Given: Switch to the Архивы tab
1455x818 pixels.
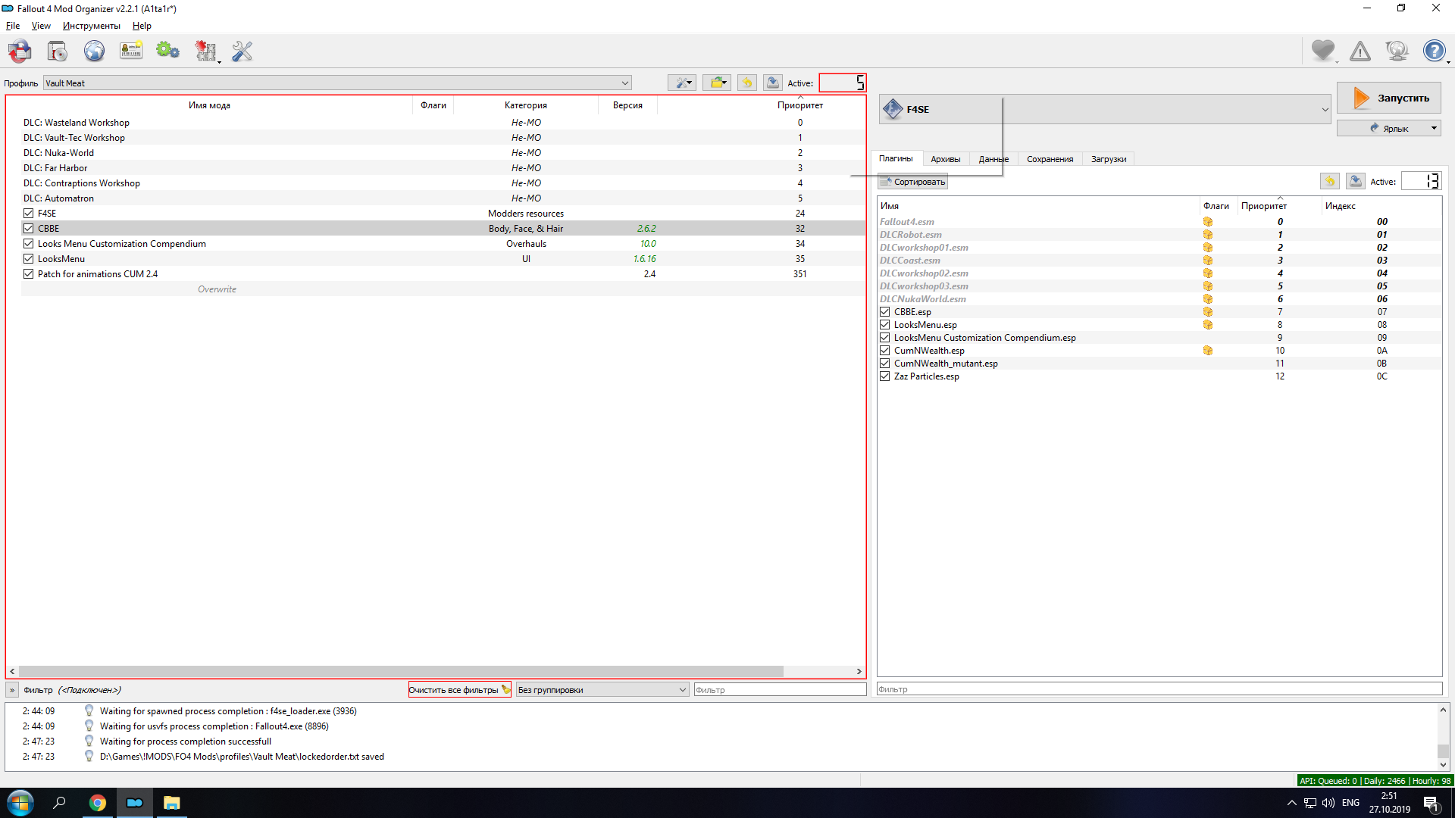Looking at the screenshot, I should coord(946,159).
